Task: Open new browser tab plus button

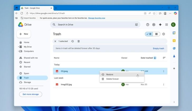Action: (56, 8)
